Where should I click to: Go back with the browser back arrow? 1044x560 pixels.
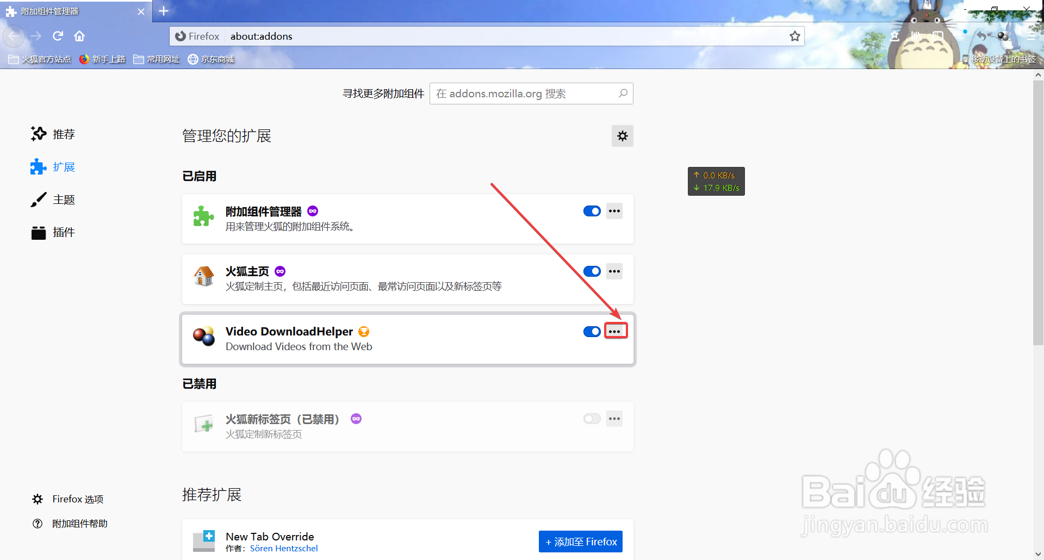[x=14, y=36]
